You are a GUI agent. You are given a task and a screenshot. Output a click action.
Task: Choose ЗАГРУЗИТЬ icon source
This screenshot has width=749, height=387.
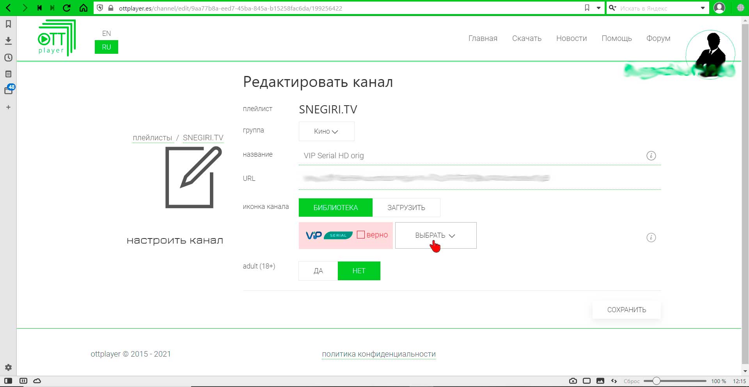click(x=406, y=208)
